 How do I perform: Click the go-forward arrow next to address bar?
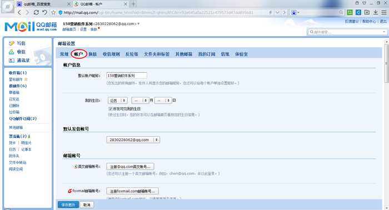(x=285, y=12)
